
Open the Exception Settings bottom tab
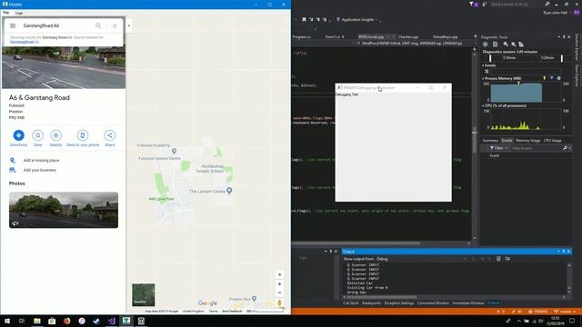[399, 302]
